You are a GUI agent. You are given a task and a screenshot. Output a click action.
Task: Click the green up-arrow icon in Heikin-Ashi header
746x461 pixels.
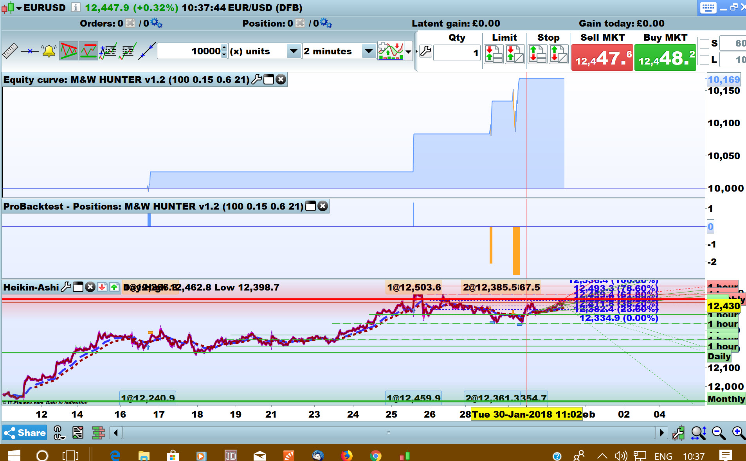pyautogui.click(x=114, y=287)
